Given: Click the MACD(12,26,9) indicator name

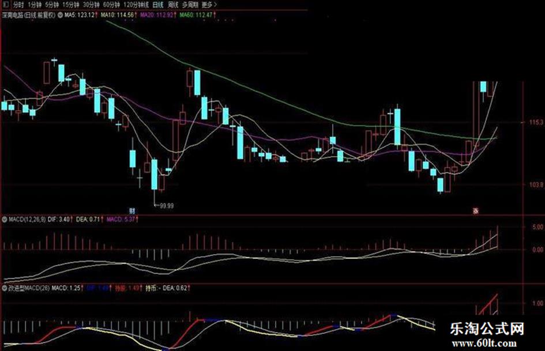Looking at the screenshot, I should (x=27, y=220).
